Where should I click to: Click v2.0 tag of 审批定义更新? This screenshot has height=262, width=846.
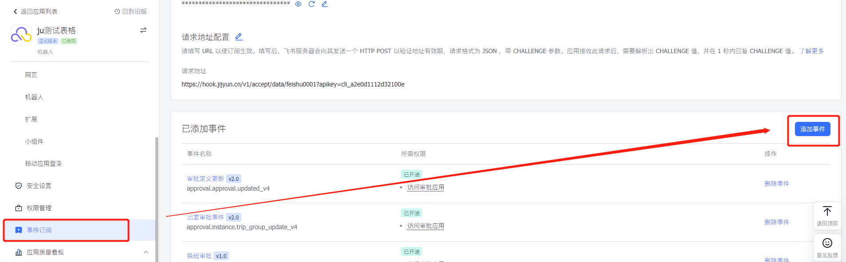[233, 179]
